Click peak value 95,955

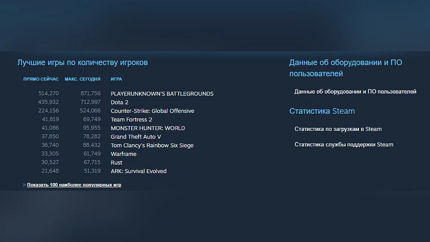92,128
